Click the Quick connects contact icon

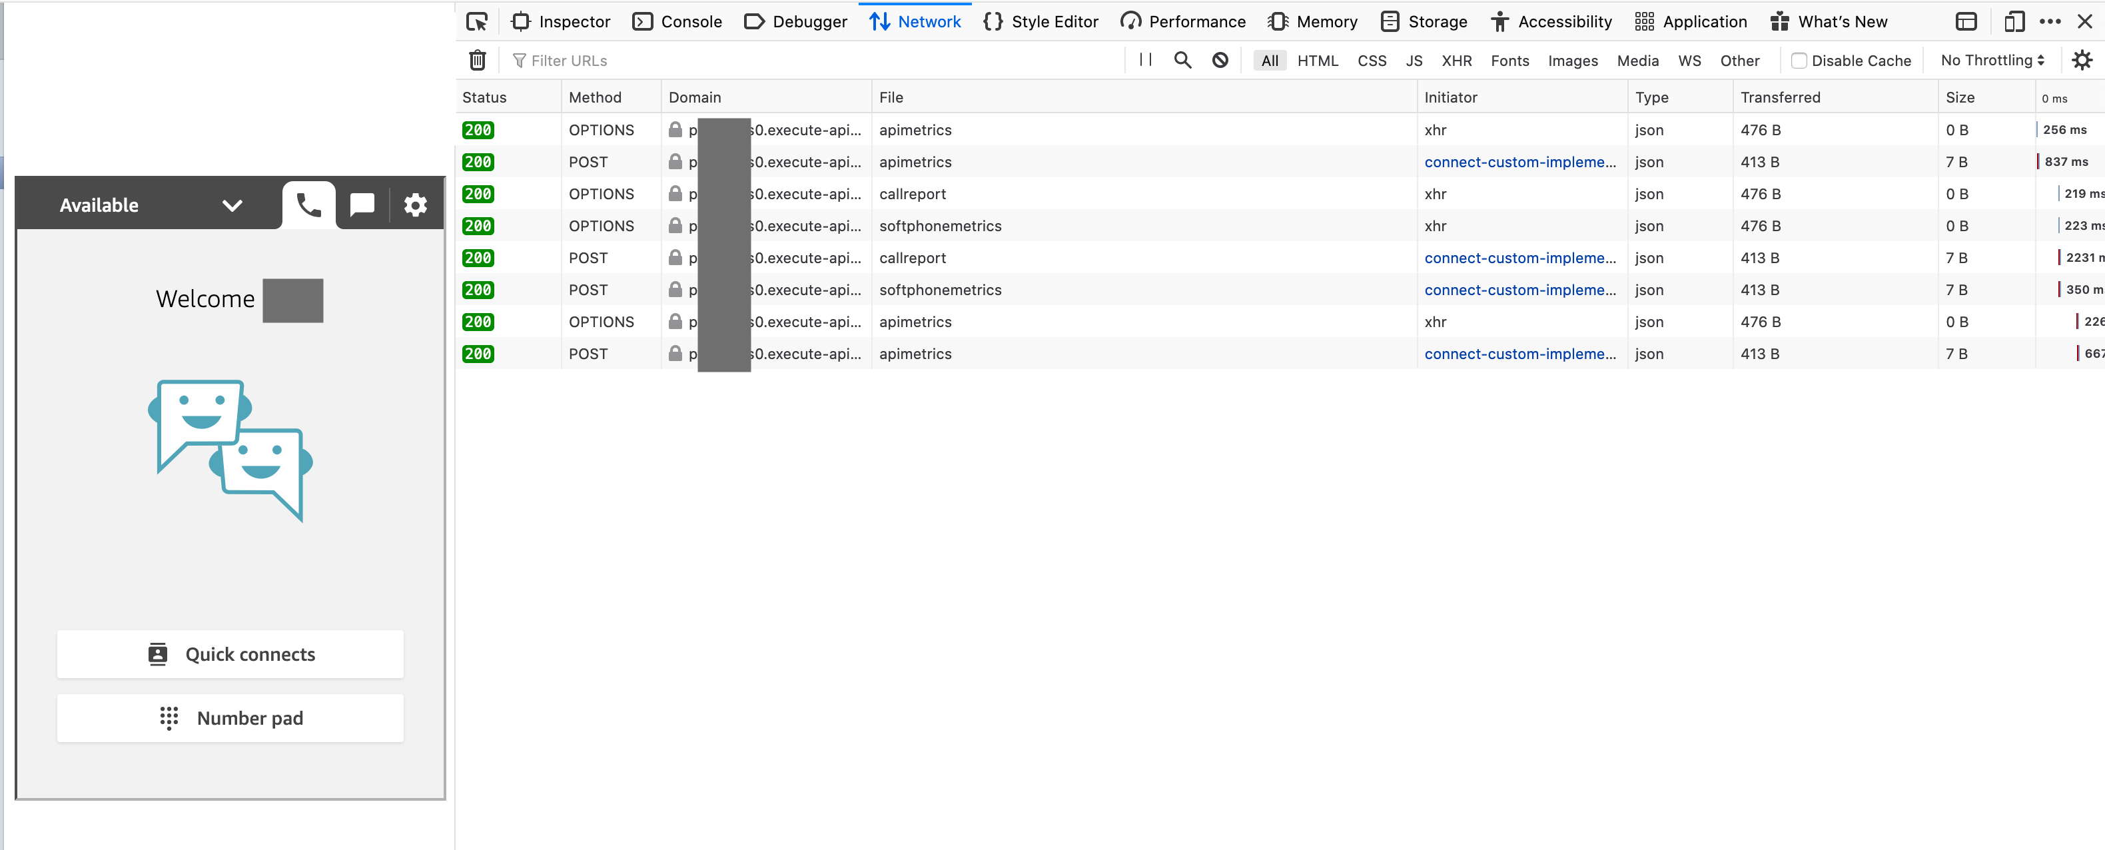coord(158,654)
